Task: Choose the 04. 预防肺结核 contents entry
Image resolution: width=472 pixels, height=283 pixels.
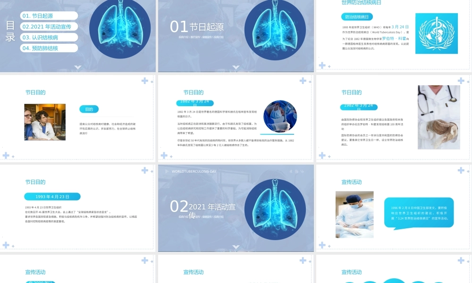Action: 49,48
